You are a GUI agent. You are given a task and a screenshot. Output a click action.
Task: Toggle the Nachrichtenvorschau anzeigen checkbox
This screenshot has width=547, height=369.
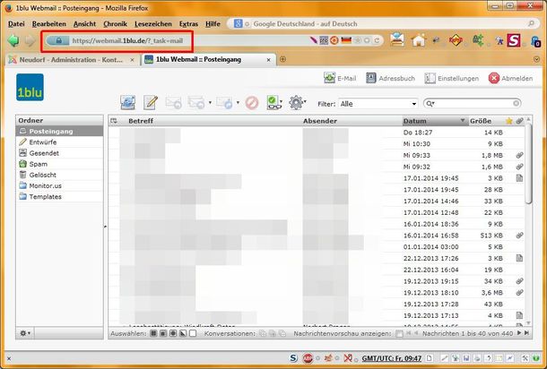(x=400, y=333)
